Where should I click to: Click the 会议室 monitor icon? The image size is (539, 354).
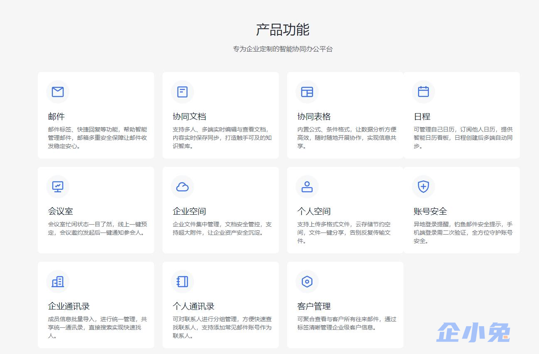tap(57, 187)
